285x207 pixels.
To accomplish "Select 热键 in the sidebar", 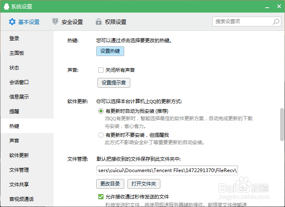I will pos(27,126).
